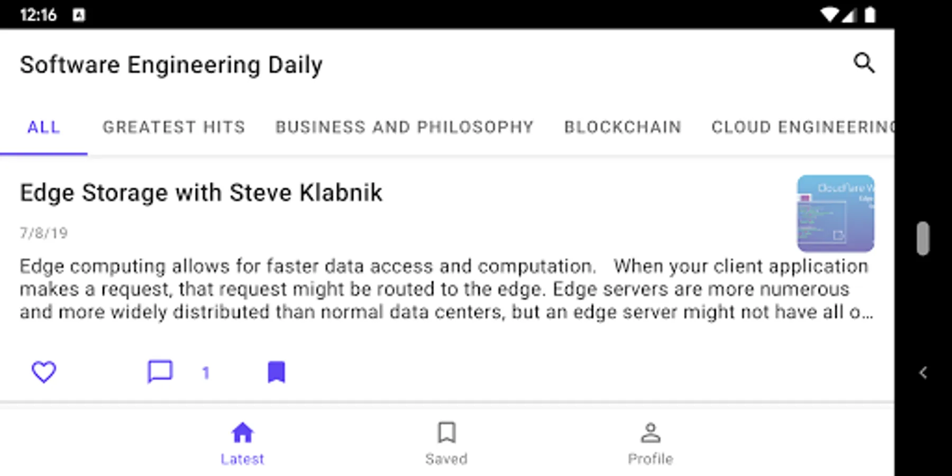The image size is (952, 476).
Task: Open comments via speech bubble icon
Action: [x=160, y=372]
